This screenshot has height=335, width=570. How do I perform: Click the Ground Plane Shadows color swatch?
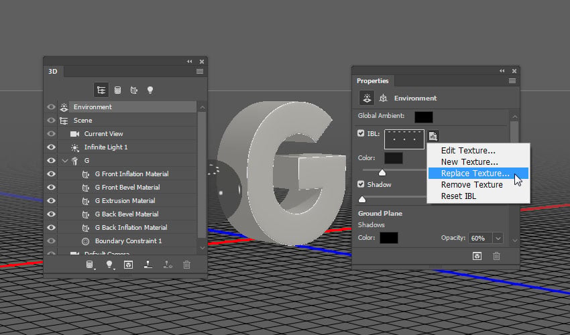click(389, 238)
